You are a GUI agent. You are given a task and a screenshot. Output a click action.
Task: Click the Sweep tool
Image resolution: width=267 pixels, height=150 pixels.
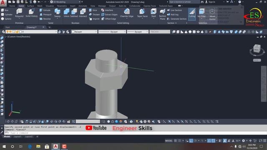tap(58, 13)
